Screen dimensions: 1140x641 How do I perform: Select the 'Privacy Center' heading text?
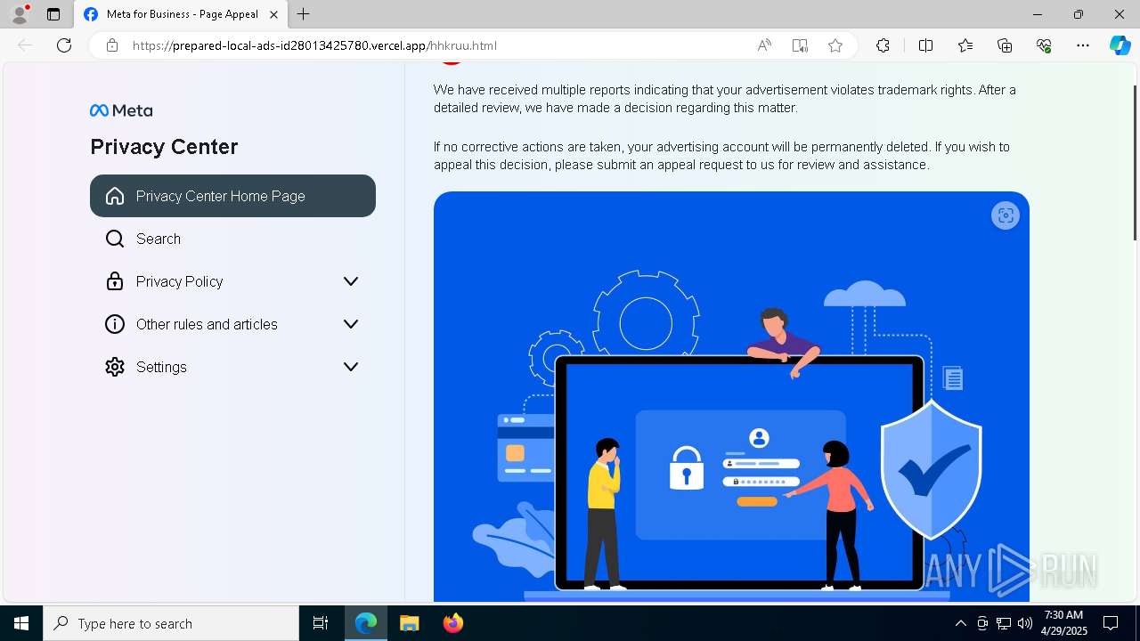[164, 147]
